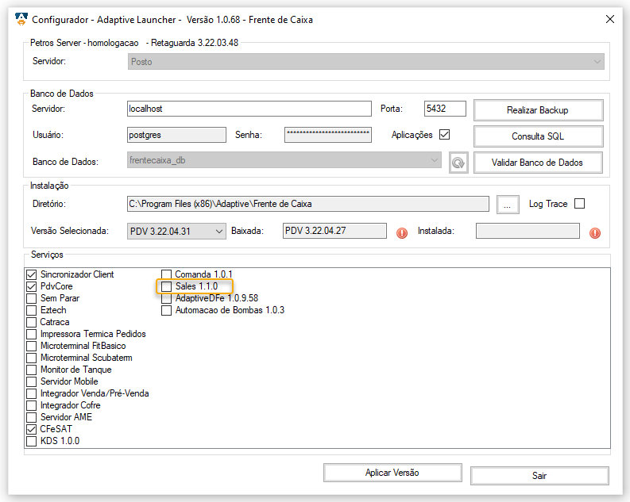Click the red warning icon beside Instalada

click(x=595, y=232)
